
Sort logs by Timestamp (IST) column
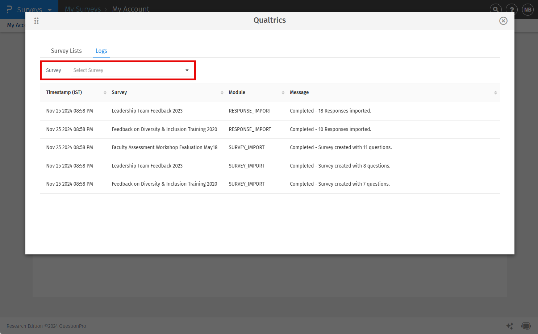(105, 93)
